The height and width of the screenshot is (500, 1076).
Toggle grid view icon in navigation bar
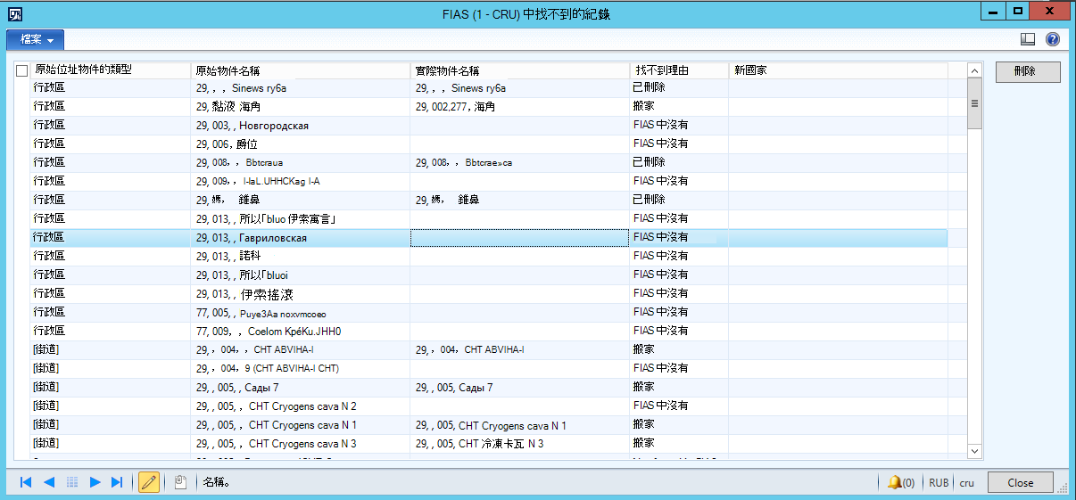click(72, 482)
